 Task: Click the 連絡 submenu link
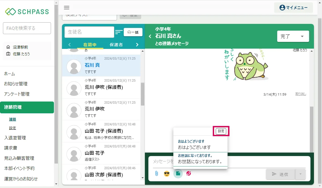pos(13,120)
